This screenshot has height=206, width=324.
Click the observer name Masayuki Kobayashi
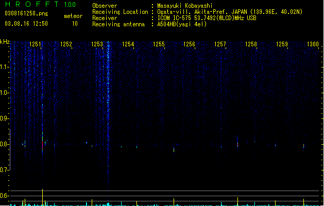tap(185, 6)
